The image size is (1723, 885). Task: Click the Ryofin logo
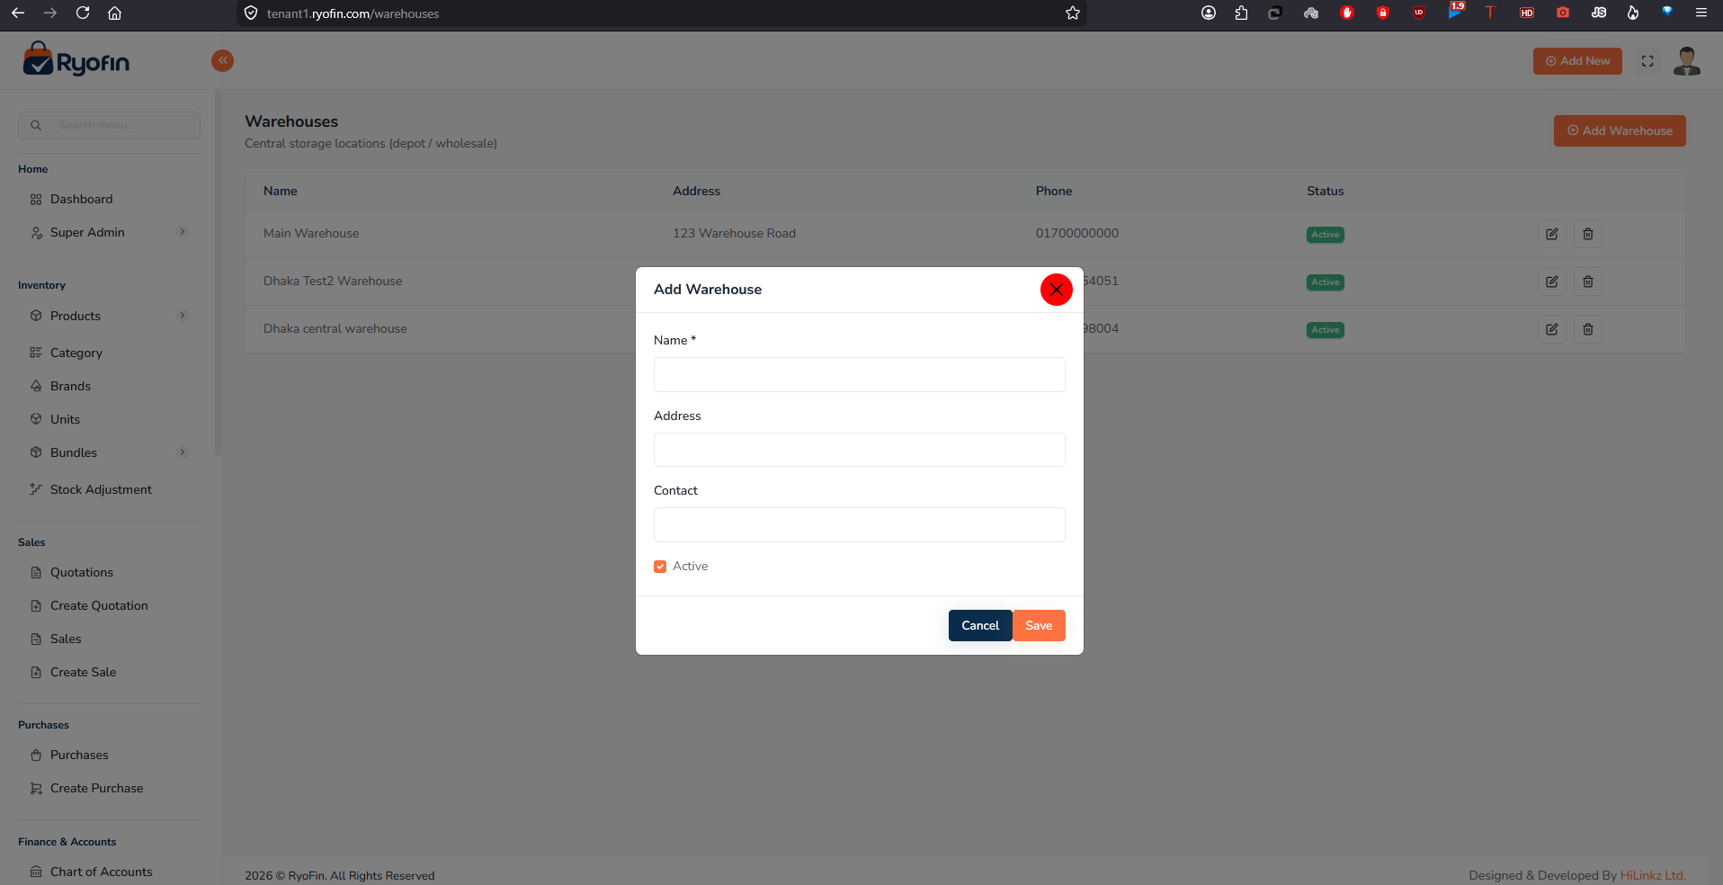click(x=76, y=59)
